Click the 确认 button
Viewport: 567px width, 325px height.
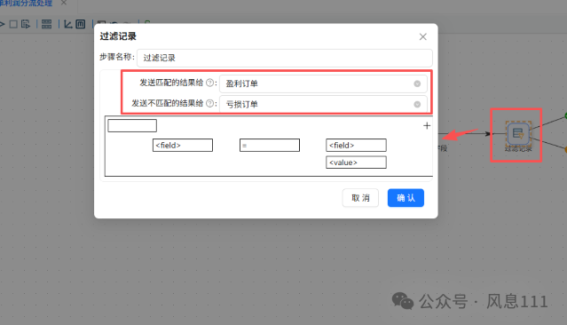(x=406, y=198)
